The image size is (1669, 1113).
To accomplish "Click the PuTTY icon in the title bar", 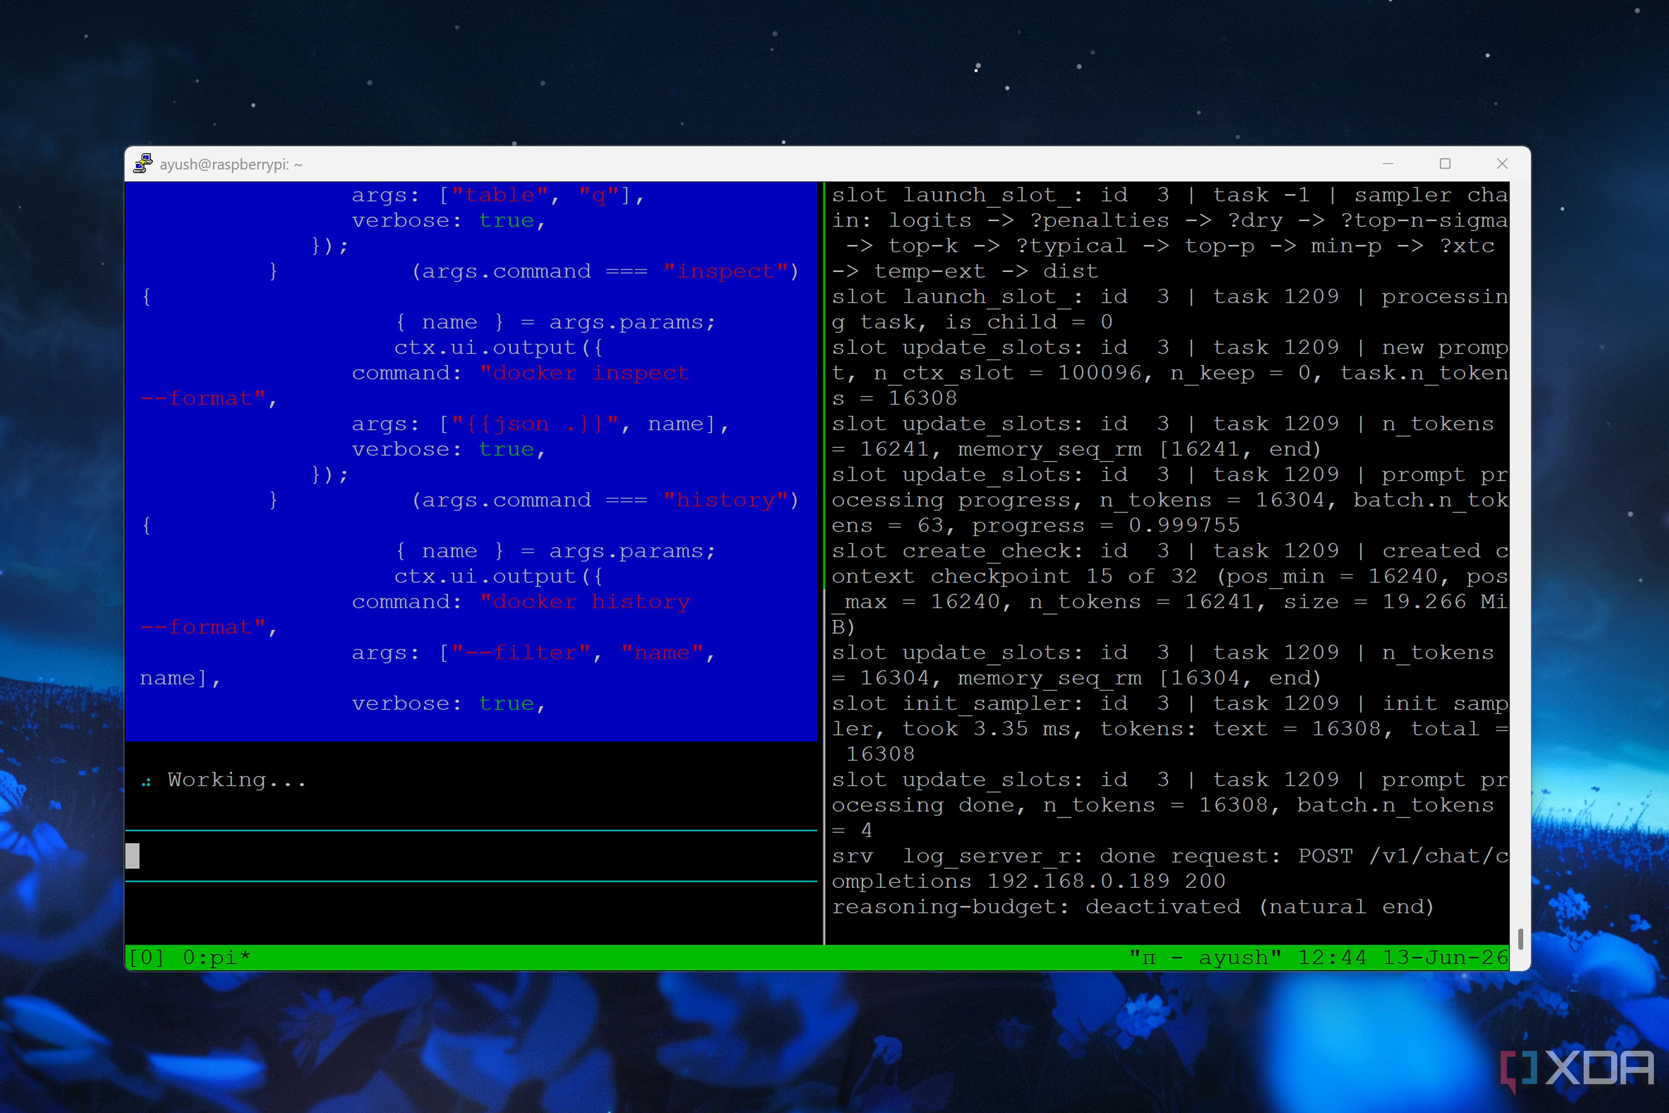I will (x=143, y=164).
